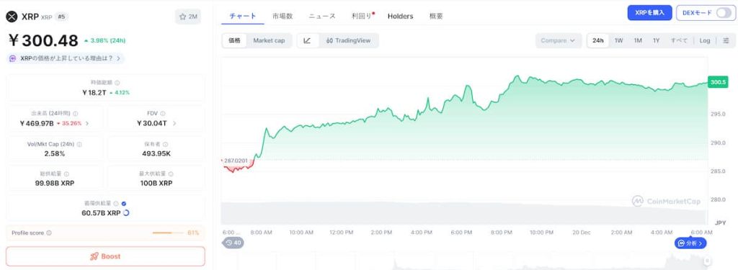Click the 493.95K holders value
Viewport: 738px width, 270px height.
coord(156,153)
